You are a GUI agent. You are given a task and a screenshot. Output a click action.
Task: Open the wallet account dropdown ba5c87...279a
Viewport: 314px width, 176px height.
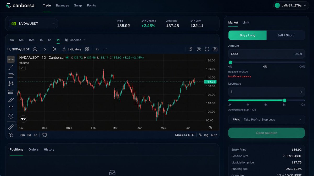pyautogui.click(x=291, y=5)
